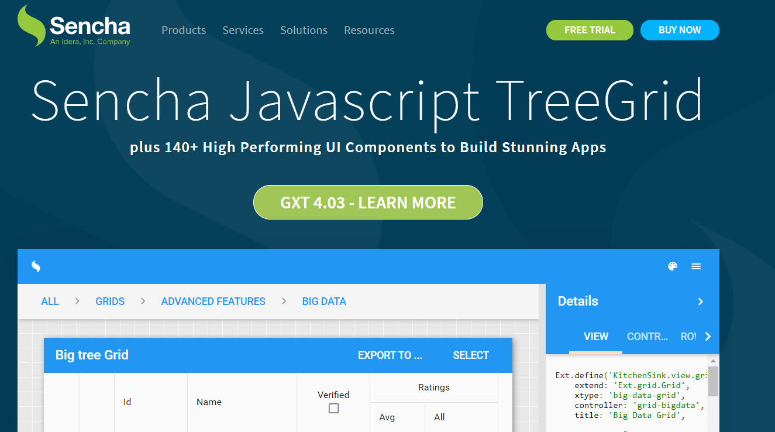Toggle the Verified column checkbox
This screenshot has width=775, height=432.
[333, 408]
